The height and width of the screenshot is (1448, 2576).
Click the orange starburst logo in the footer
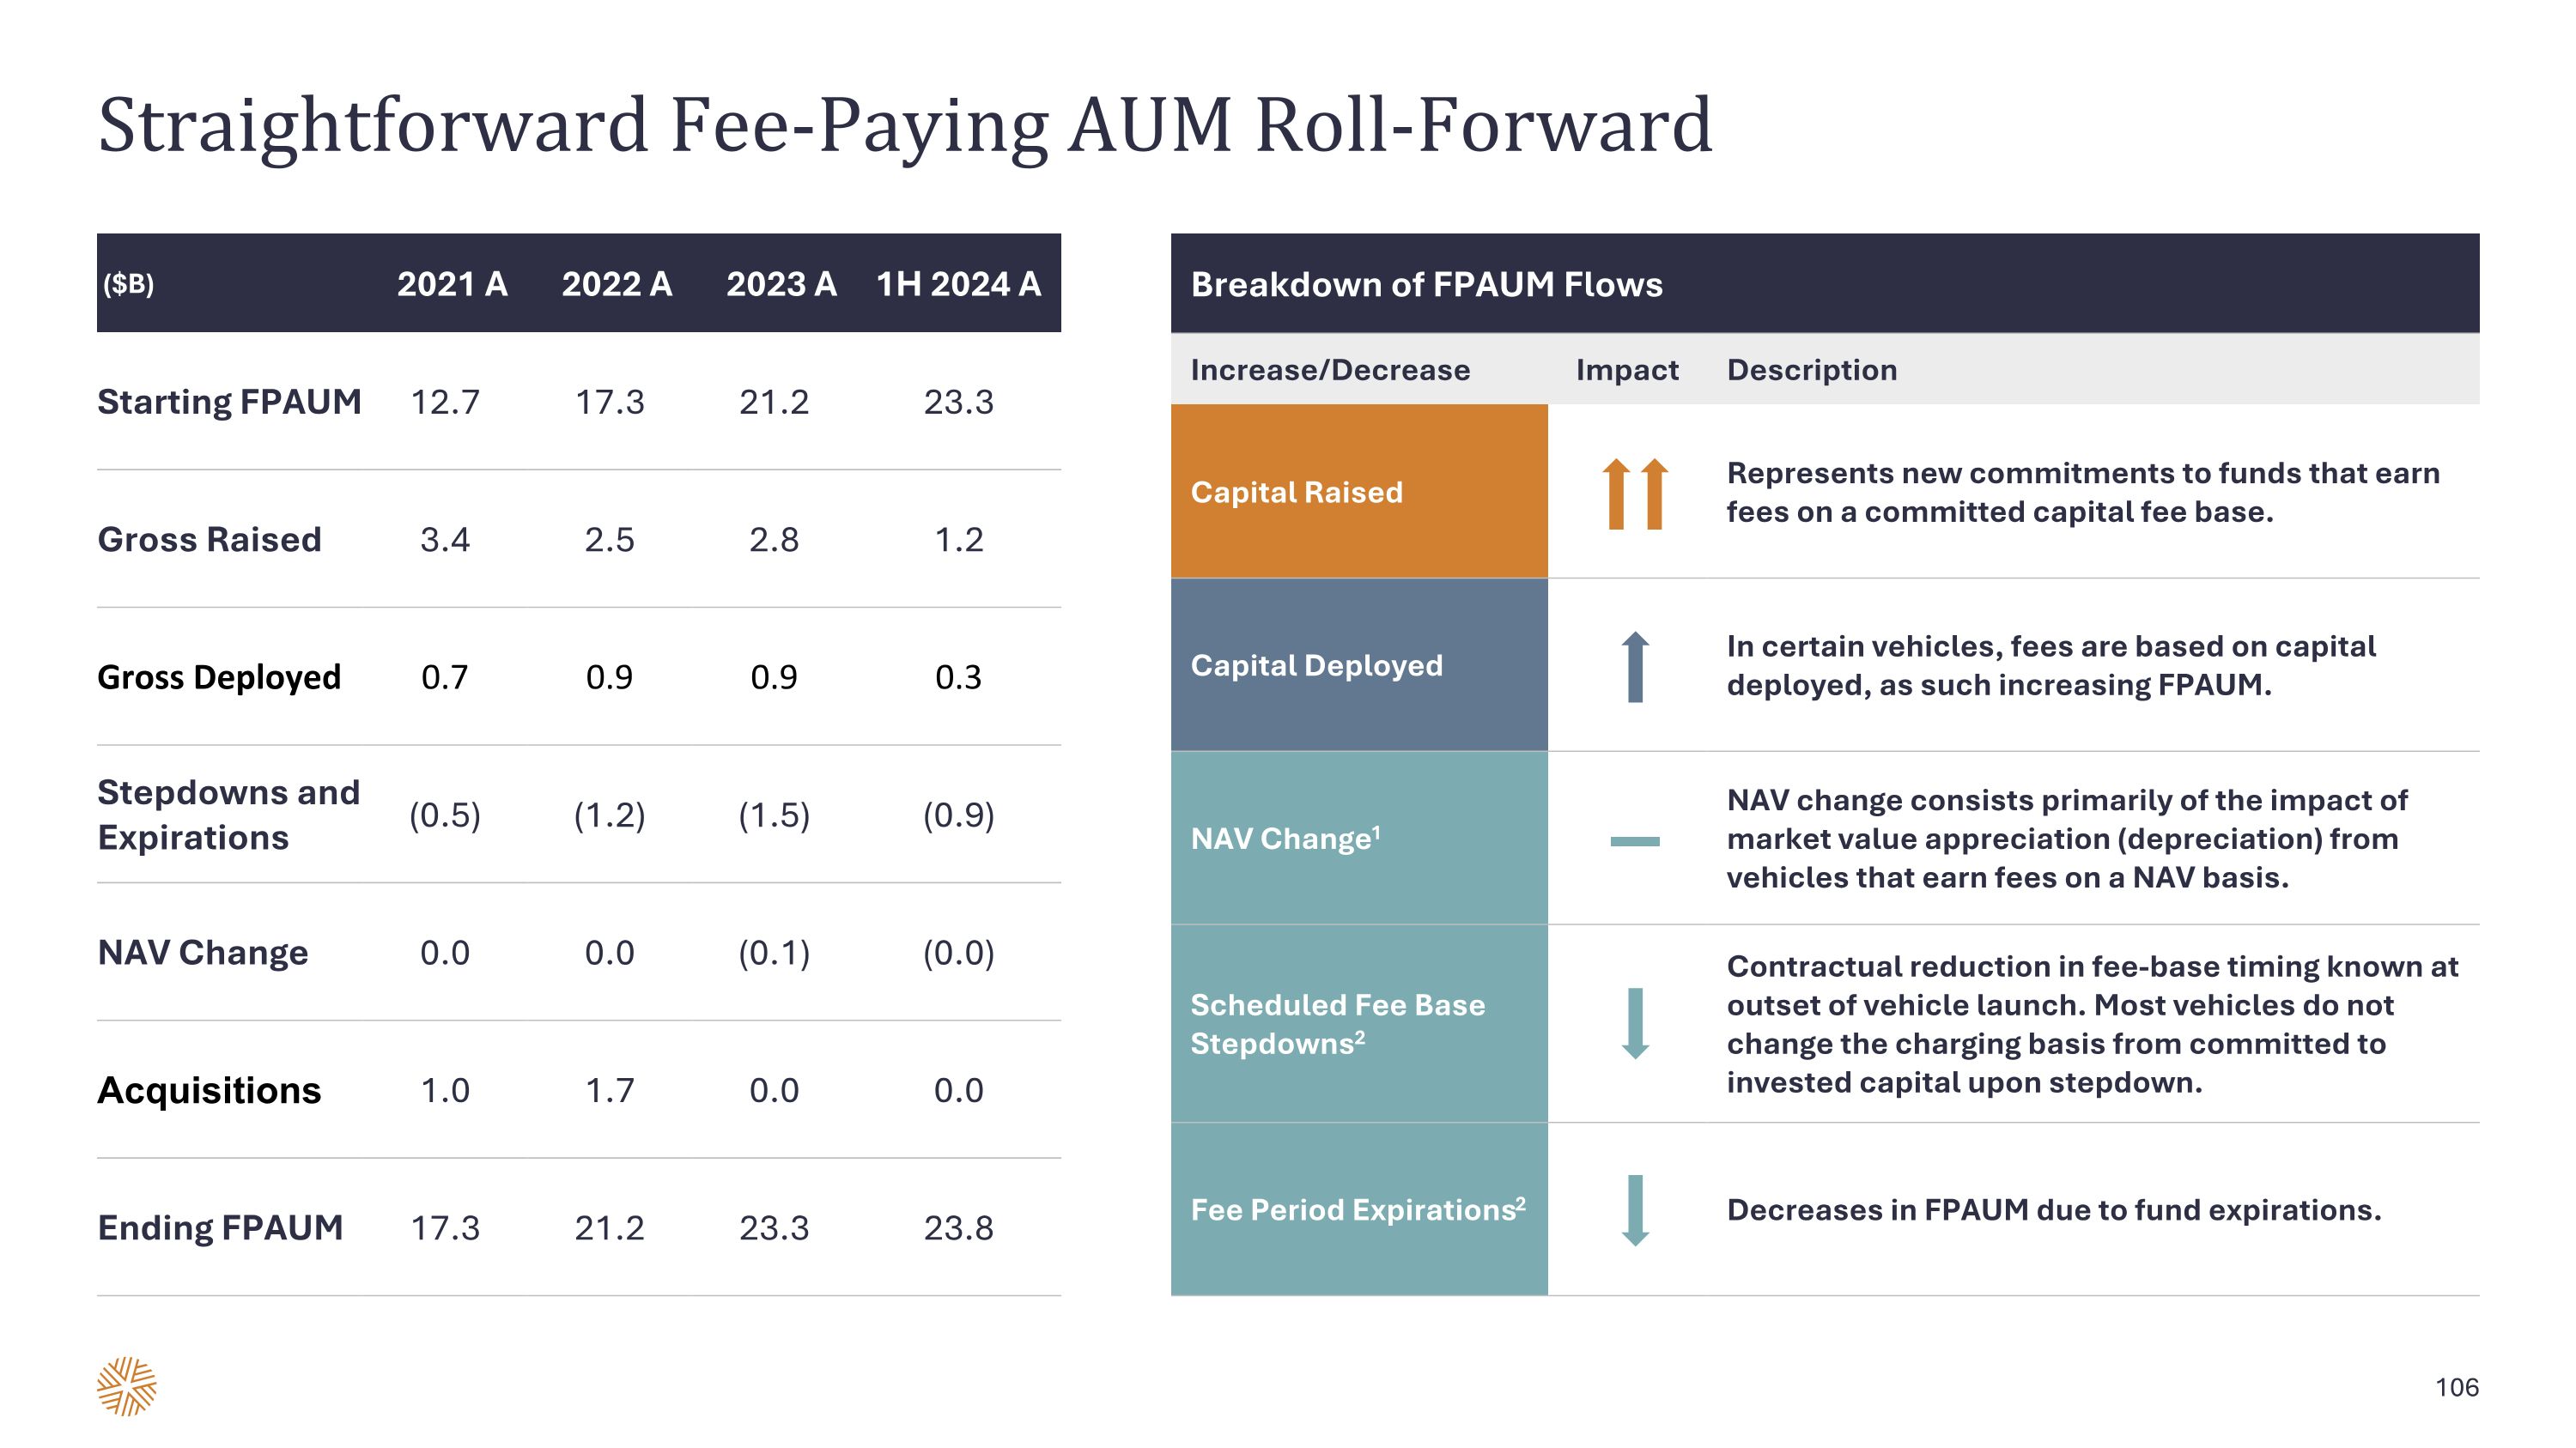click(x=127, y=1386)
